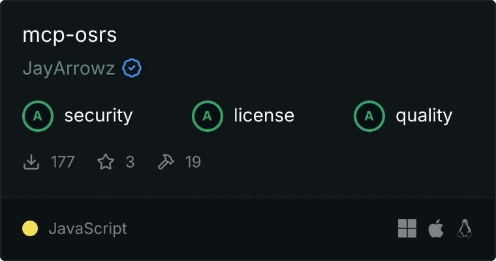This screenshot has height=261, width=496.
Task: Click the blue verified checkmark badge
Action: coord(132,68)
